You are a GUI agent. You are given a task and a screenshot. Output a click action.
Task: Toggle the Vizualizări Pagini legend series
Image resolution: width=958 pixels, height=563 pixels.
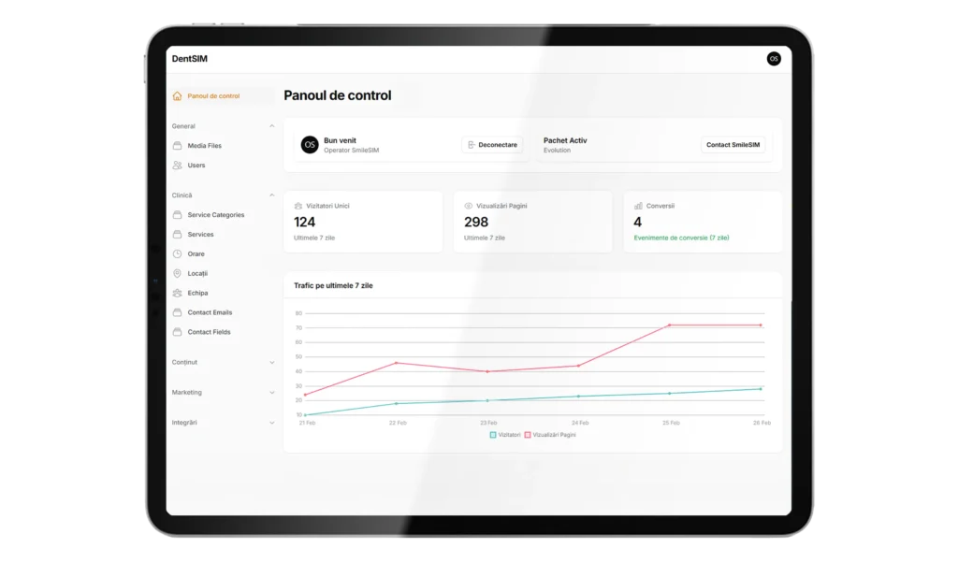pyautogui.click(x=550, y=435)
